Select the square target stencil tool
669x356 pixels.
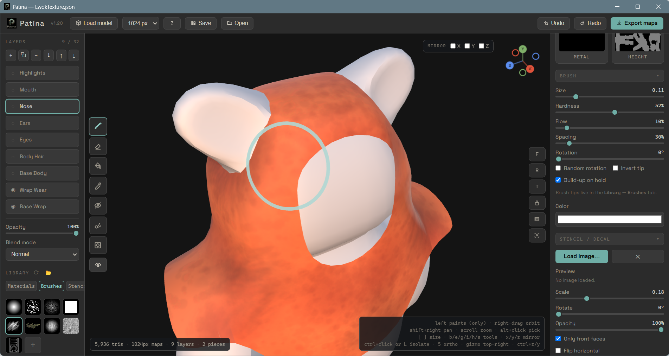[x=98, y=245]
